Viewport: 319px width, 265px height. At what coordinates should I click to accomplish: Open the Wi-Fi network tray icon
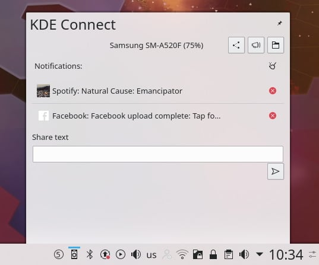click(x=182, y=254)
